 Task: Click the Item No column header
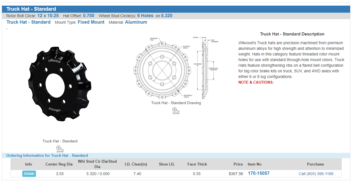pyautogui.click(x=255, y=164)
